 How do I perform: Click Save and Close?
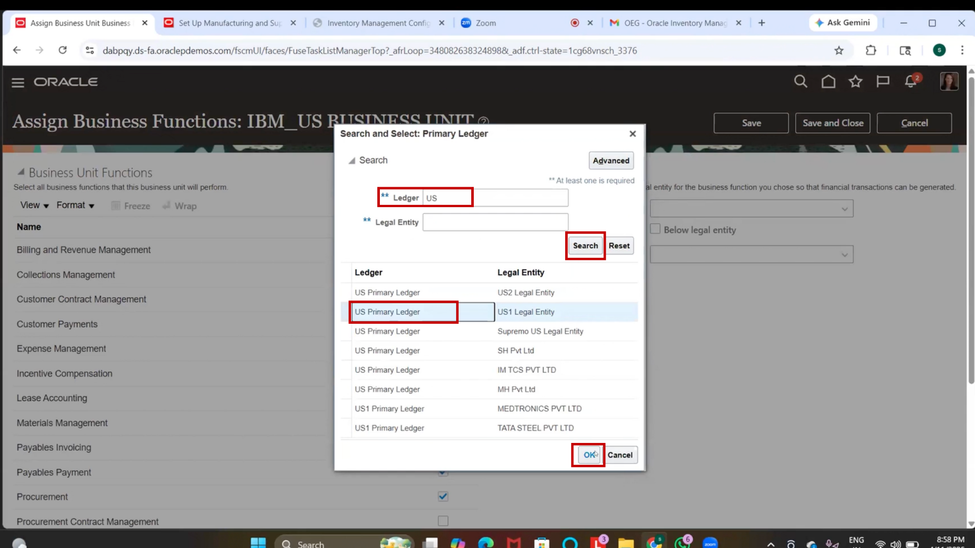[833, 123]
